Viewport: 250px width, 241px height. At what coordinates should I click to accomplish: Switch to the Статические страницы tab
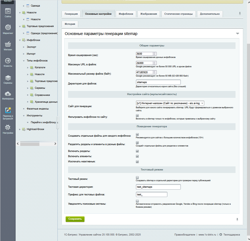(178, 14)
